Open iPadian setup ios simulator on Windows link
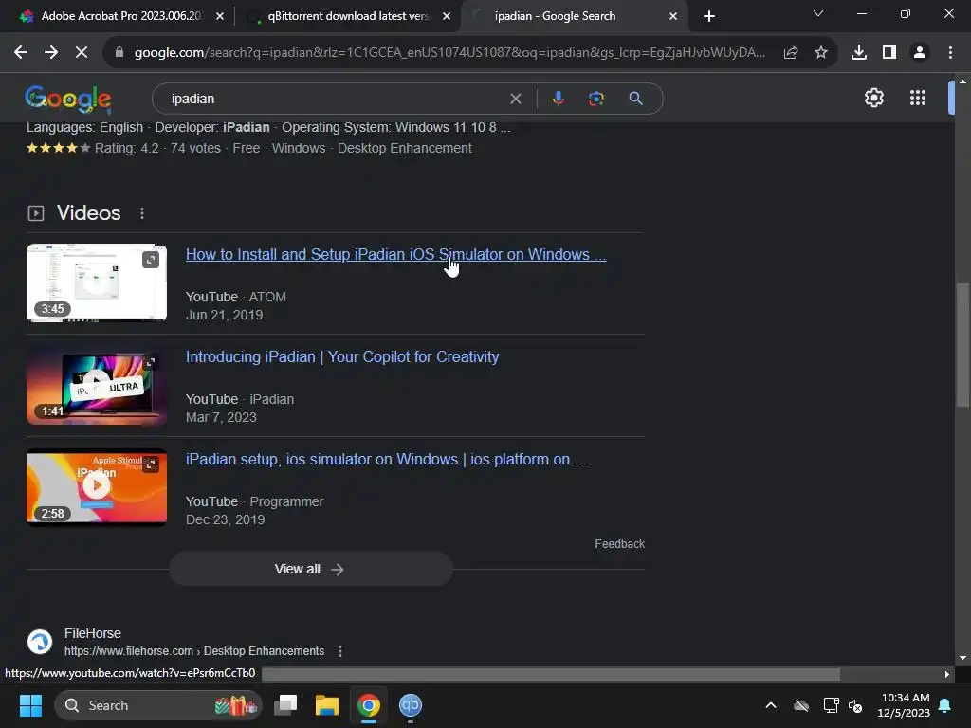Viewport: 971px width, 728px height. click(x=386, y=460)
